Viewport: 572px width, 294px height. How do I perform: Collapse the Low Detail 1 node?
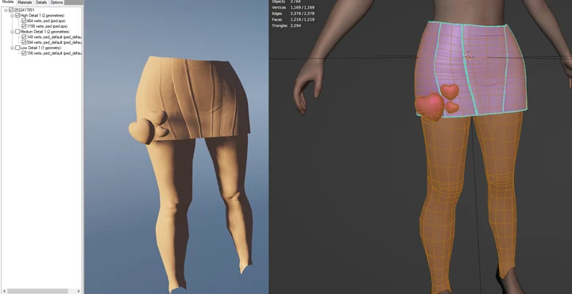point(13,48)
